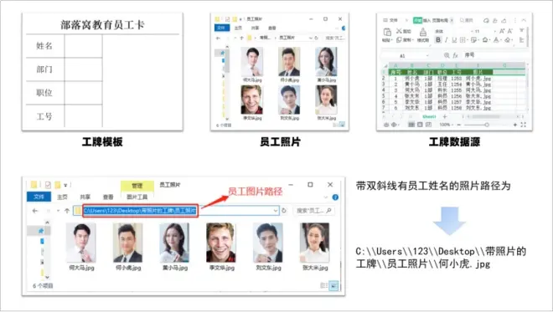Image resolution: width=553 pixels, height=312 pixels.
Task: Refresh the larger Explorer window's folder view
Action: [284, 211]
